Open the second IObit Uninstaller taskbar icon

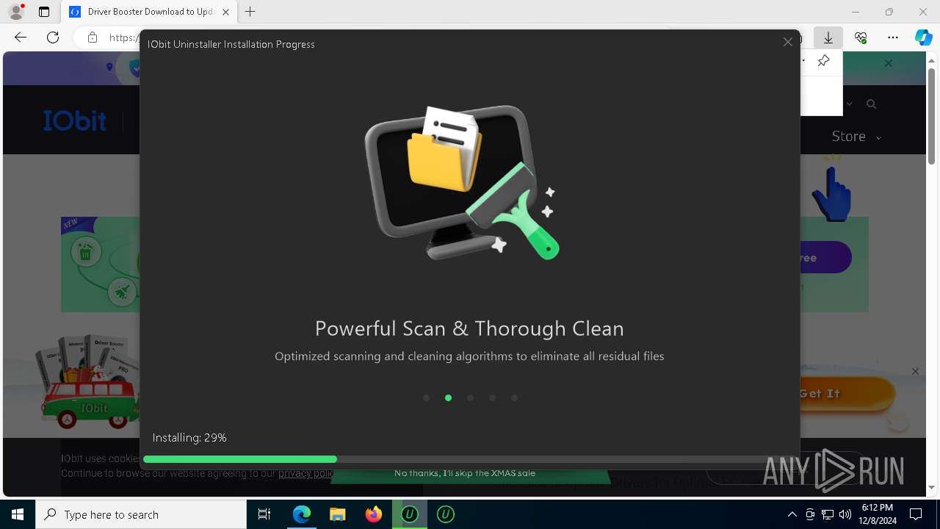point(446,514)
